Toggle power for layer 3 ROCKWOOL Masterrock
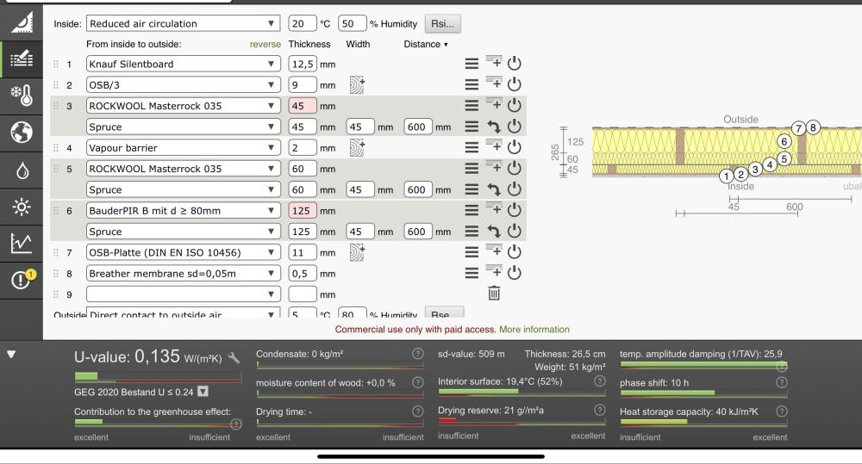Viewport: 862px width, 464px height. [514, 105]
